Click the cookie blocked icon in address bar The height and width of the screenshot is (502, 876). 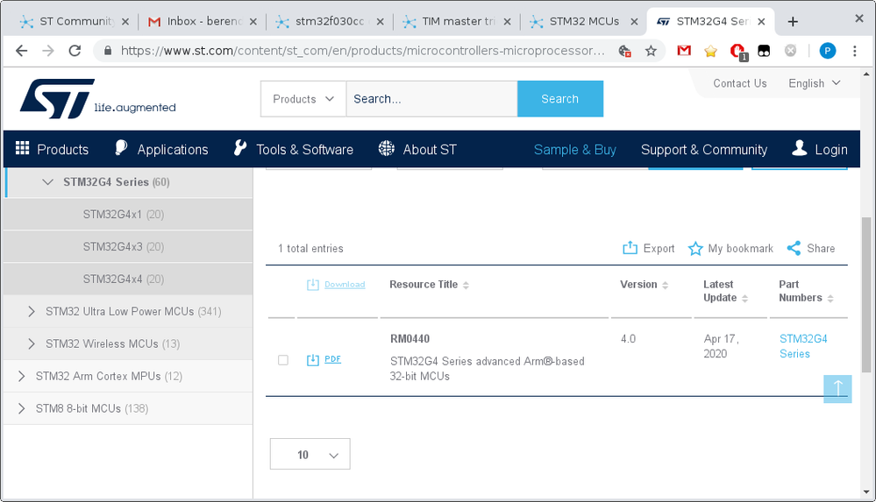pyautogui.click(x=624, y=52)
